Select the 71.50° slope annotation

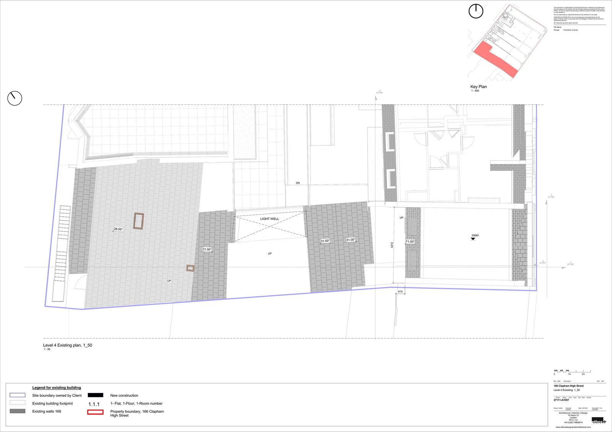click(410, 242)
